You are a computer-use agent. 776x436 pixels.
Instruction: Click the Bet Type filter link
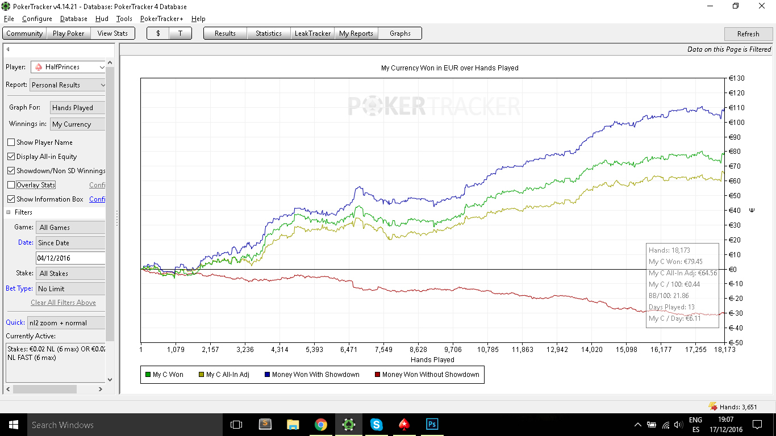[x=19, y=288]
